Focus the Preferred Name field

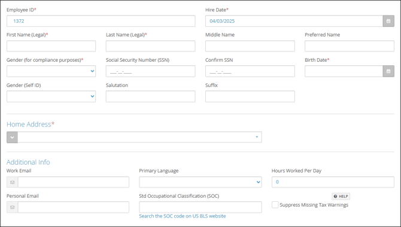[350, 46]
